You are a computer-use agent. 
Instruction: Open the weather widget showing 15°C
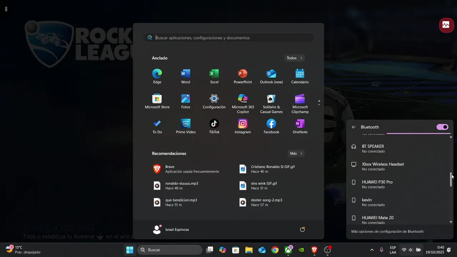point(23,250)
